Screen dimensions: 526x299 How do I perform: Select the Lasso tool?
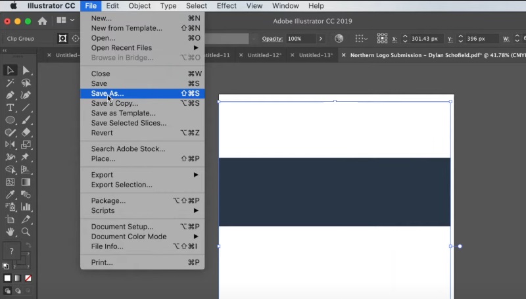click(26, 82)
